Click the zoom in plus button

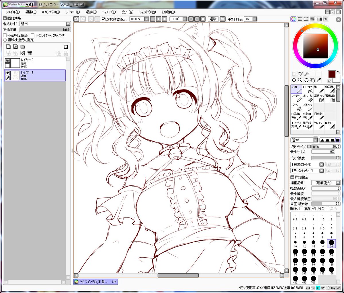[x=159, y=19]
